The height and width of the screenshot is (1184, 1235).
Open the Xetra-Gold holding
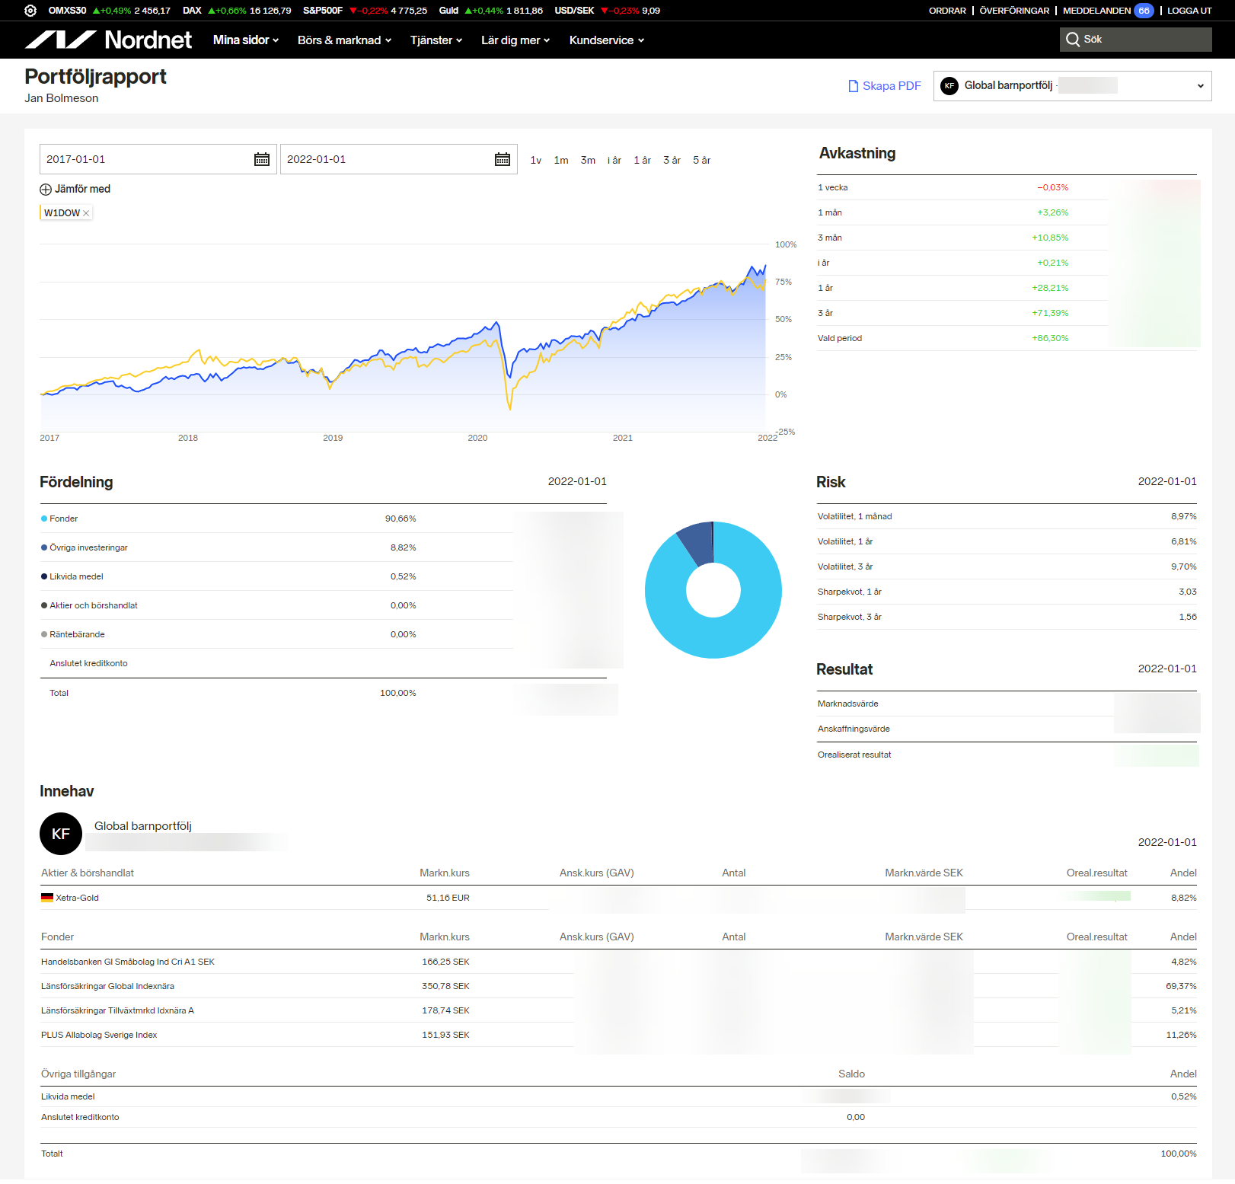(x=77, y=898)
